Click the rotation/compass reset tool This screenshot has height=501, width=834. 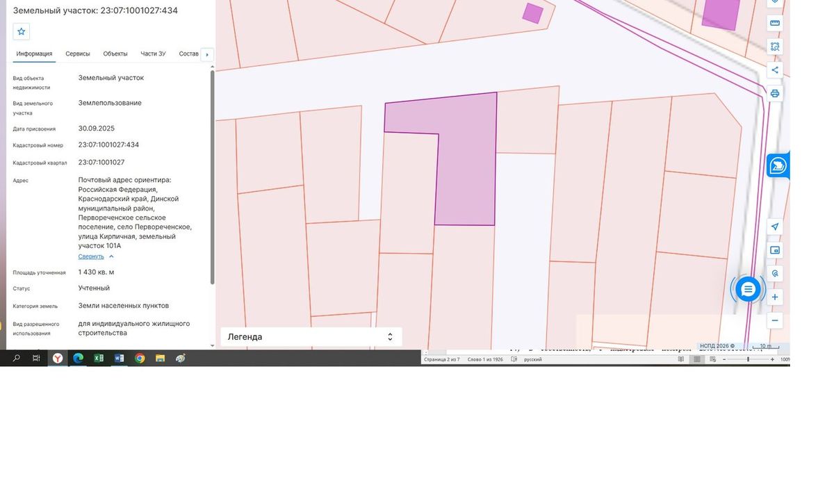coord(775,274)
